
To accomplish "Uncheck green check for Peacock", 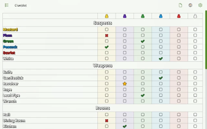I will 107,47.
